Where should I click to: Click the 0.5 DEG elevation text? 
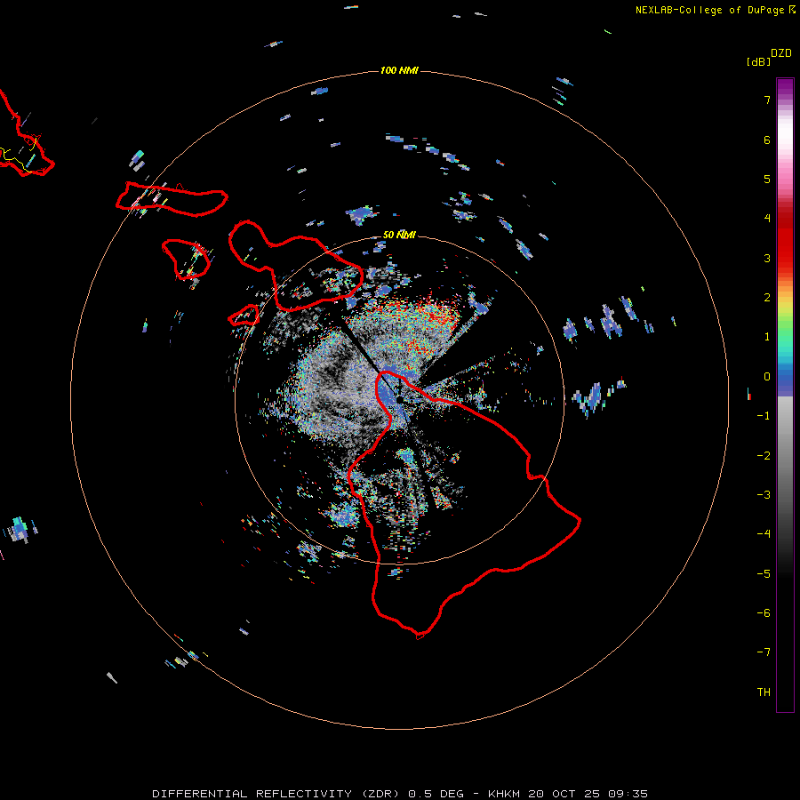click(436, 794)
